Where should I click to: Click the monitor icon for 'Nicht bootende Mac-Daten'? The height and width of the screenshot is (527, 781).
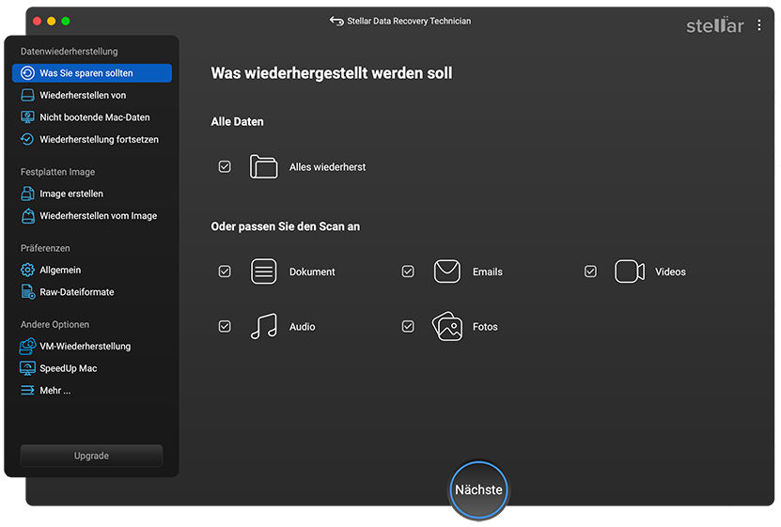click(x=27, y=117)
